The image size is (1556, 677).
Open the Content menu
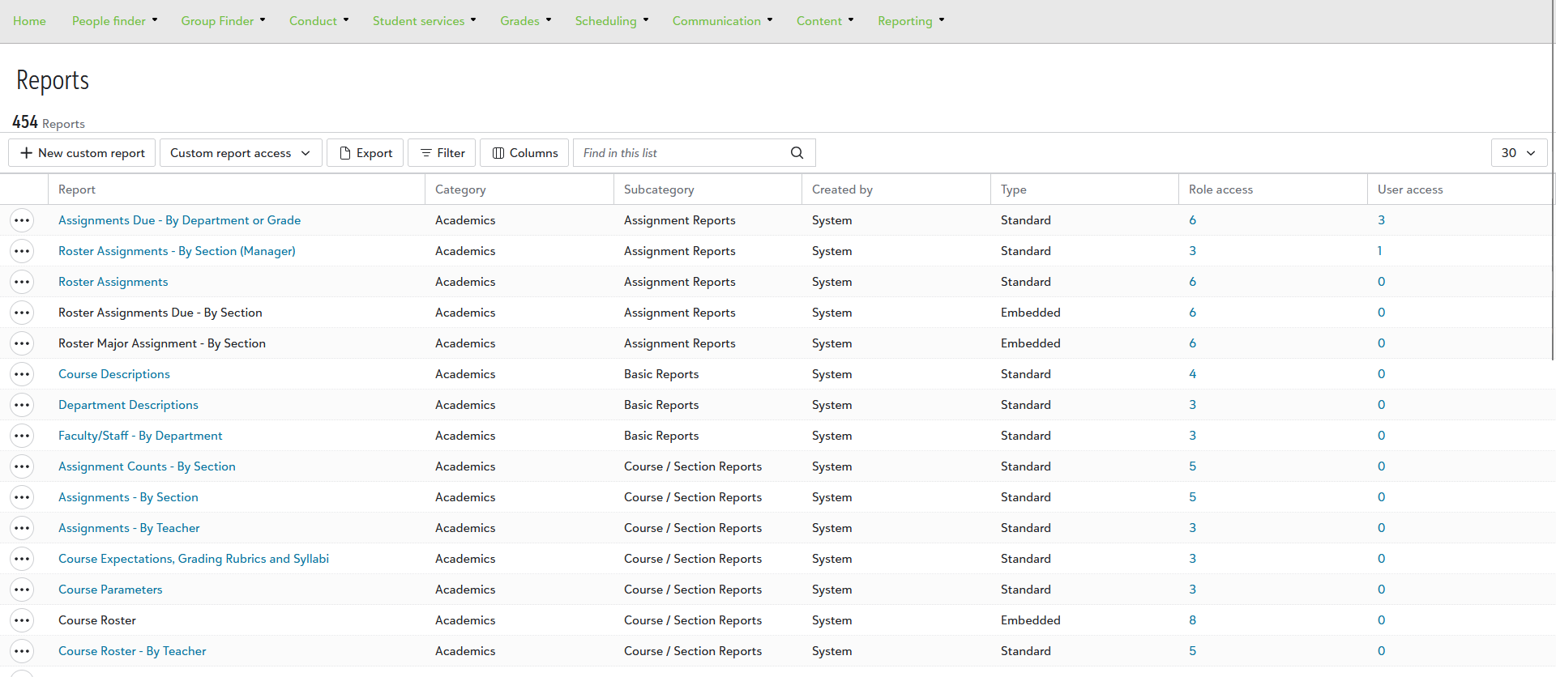(x=825, y=21)
